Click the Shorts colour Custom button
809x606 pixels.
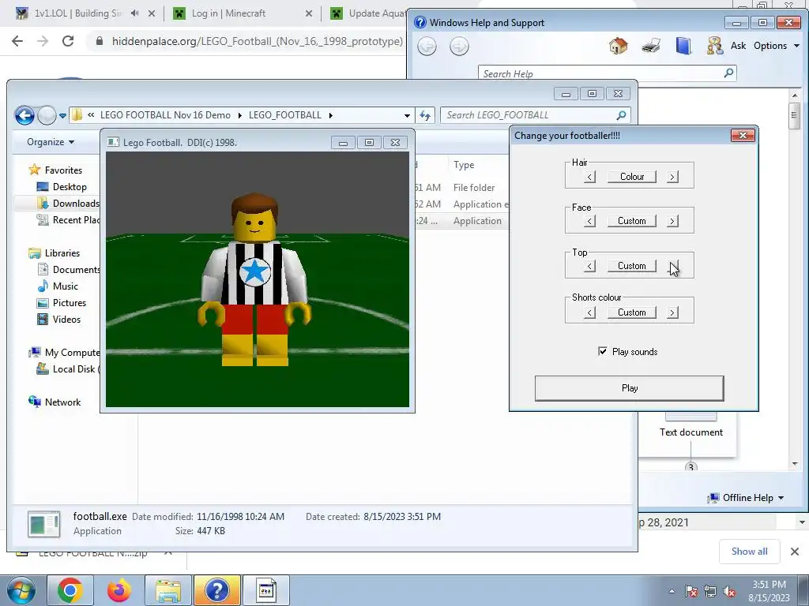631,312
